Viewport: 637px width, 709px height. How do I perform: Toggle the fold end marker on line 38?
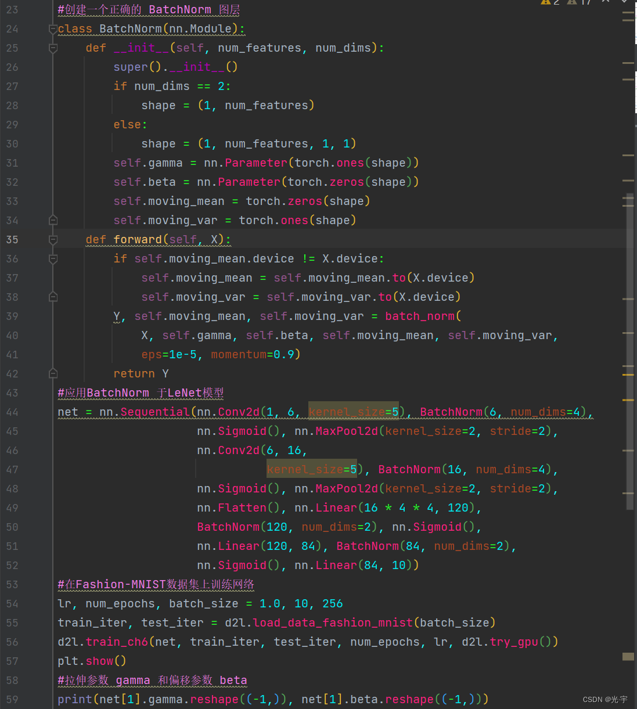click(53, 297)
